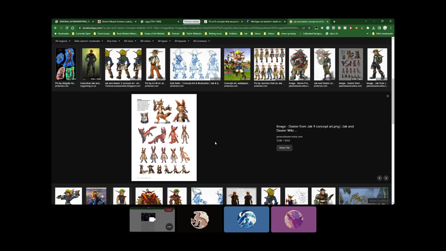The width and height of the screenshot is (446, 251).
Task: Select the purple avatar participant tile
Action: coord(294,219)
